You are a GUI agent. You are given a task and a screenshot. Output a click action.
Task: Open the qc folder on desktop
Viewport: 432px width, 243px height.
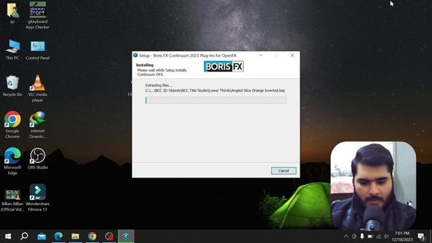click(12, 13)
